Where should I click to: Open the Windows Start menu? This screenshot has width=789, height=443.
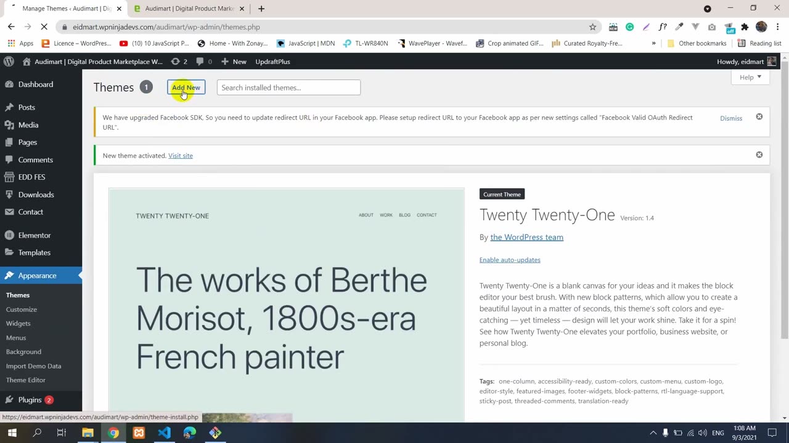[x=12, y=433]
